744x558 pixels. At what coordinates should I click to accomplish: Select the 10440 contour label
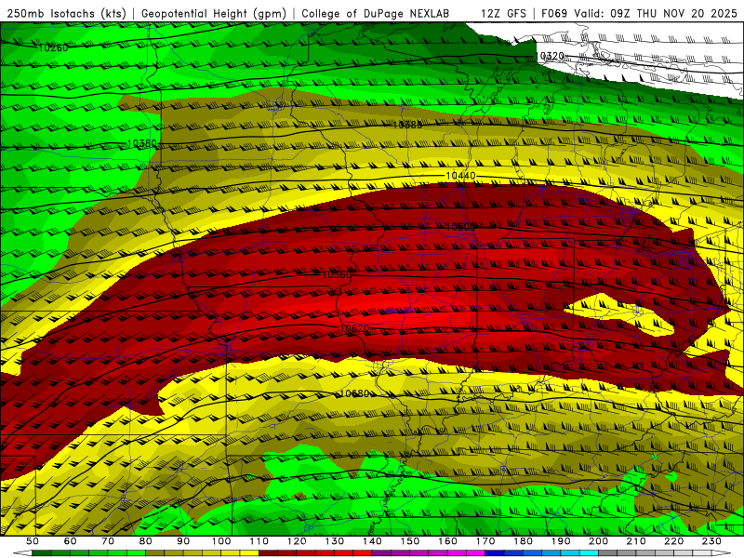(460, 176)
